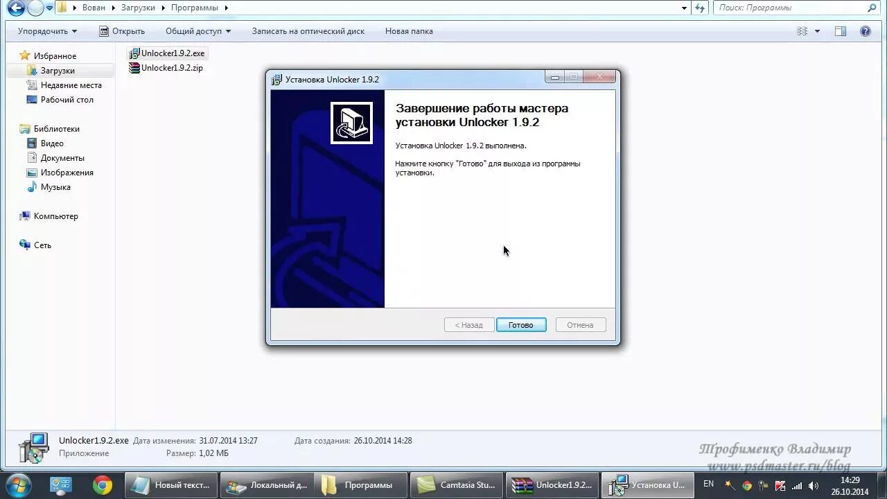Click the EN language indicator
This screenshot has width=887, height=499.
coord(709,484)
